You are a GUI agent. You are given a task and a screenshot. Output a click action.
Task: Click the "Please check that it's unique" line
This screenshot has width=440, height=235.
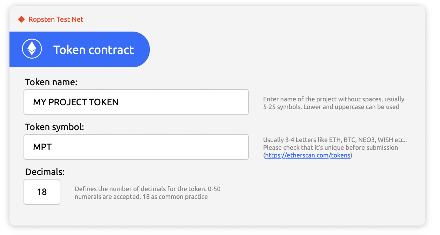click(x=331, y=148)
